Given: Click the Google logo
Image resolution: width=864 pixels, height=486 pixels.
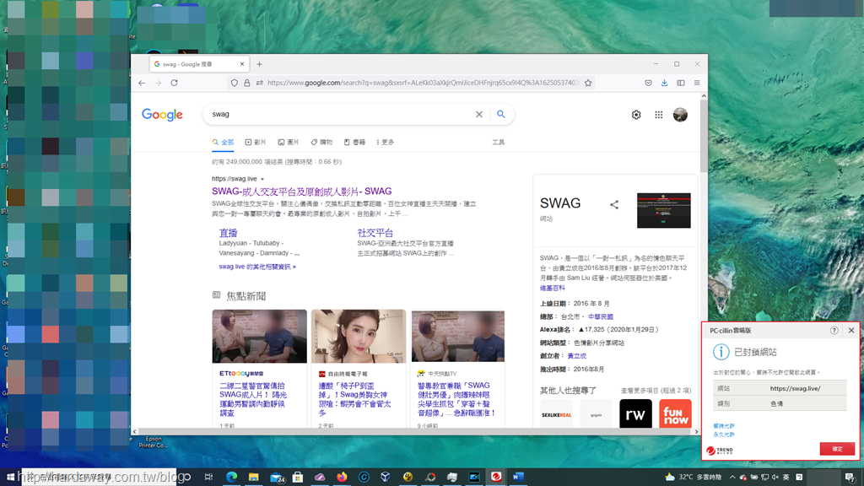Looking at the screenshot, I should (x=162, y=115).
